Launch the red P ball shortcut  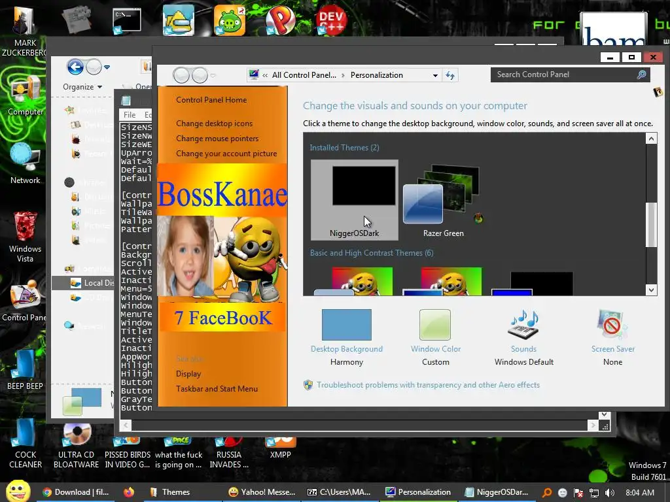(280, 20)
